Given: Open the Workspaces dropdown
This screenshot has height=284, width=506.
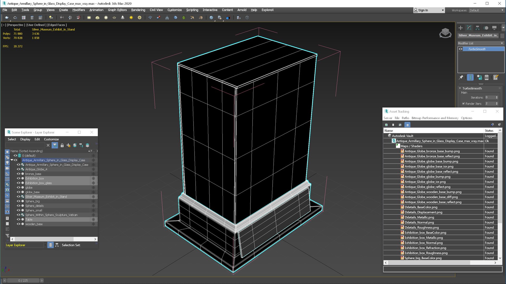Looking at the screenshot, I should 486,10.
